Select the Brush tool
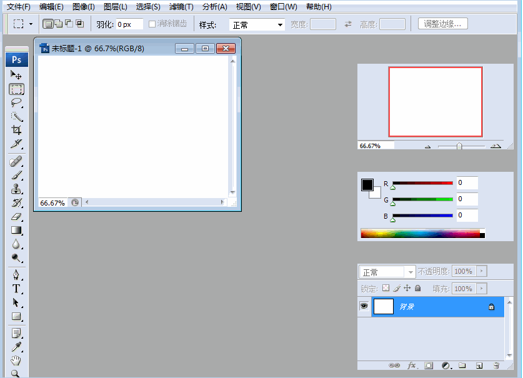The height and width of the screenshot is (378, 523). coord(16,176)
